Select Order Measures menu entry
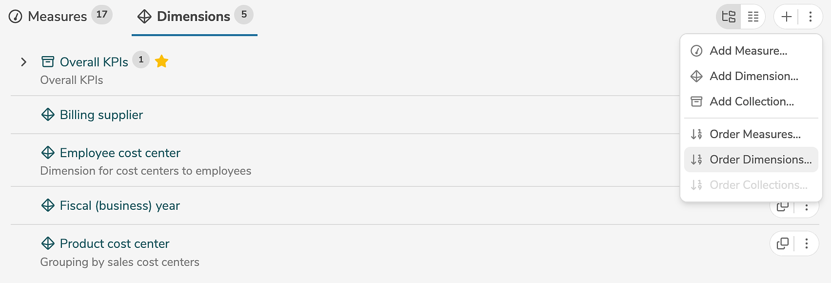Screen dimensions: 831x283 pos(755,134)
